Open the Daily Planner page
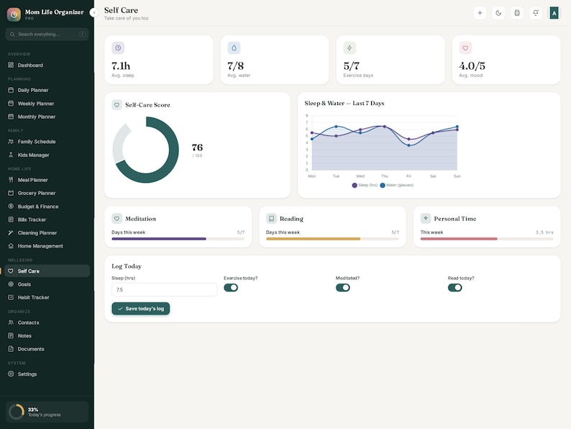Screen dimensions: 571x429 [x=47, y=90]
